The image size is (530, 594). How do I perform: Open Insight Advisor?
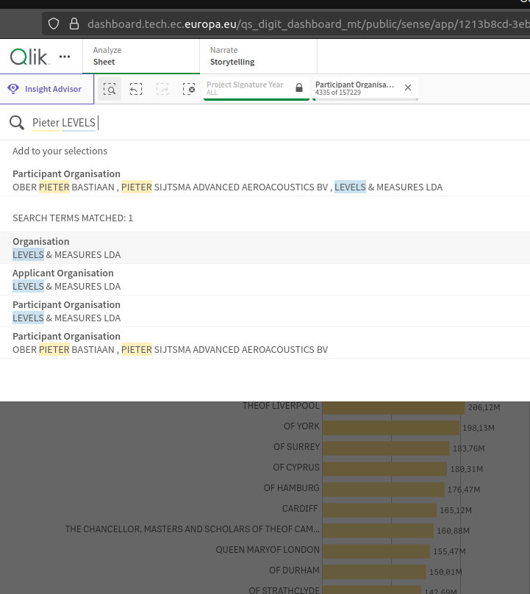(x=47, y=89)
